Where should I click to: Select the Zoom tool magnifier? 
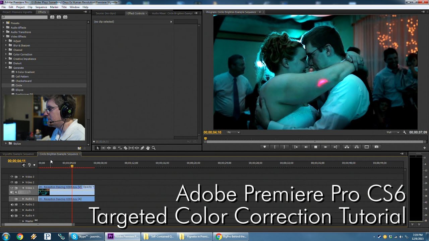coord(154,148)
